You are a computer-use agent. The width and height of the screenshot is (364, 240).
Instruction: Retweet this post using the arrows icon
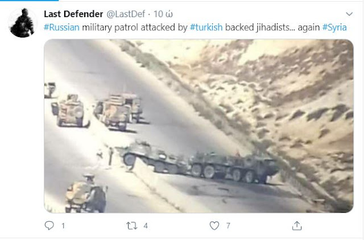[x=131, y=226]
